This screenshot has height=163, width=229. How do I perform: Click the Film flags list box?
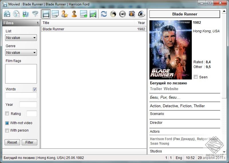click(x=21, y=74)
